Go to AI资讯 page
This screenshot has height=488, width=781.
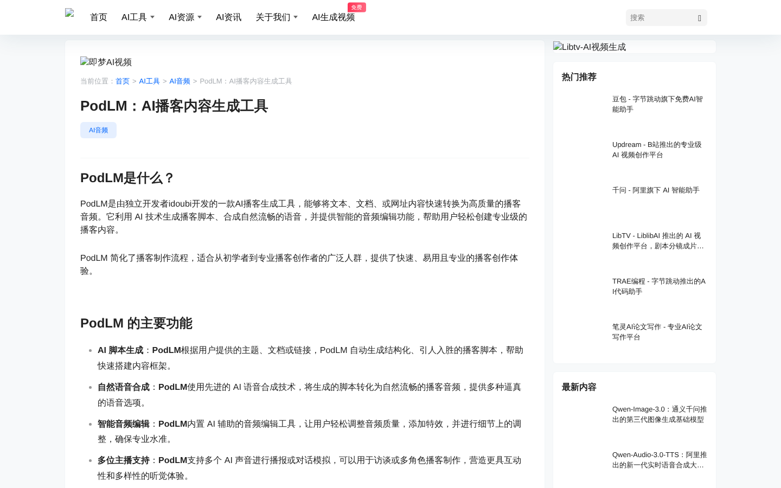coord(228,17)
